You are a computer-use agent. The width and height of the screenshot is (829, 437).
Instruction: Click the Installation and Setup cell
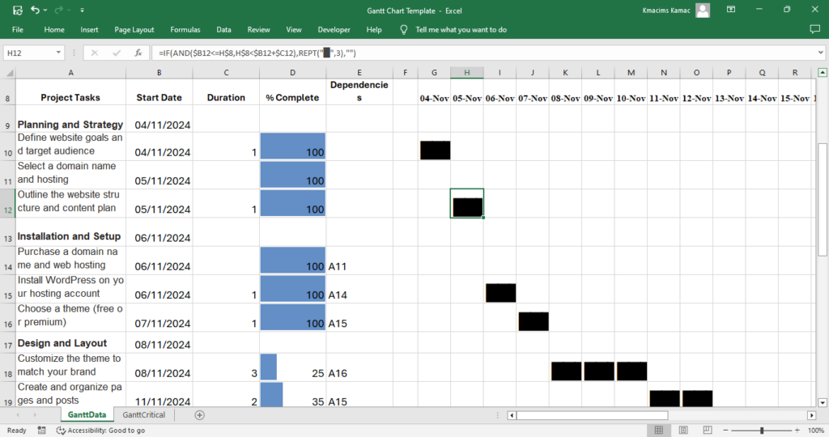pyautogui.click(x=70, y=232)
